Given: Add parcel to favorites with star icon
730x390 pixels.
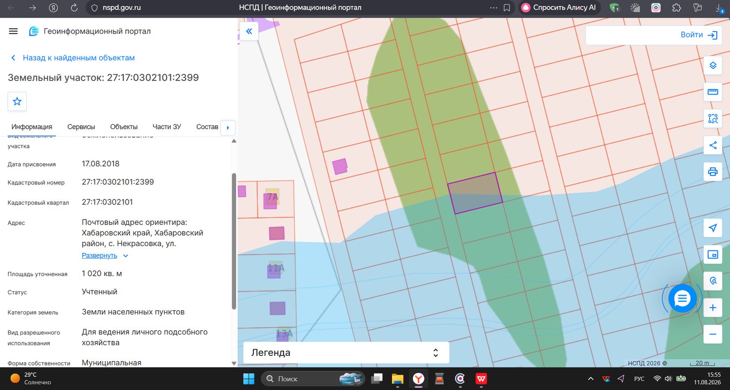Looking at the screenshot, I should tap(17, 101).
